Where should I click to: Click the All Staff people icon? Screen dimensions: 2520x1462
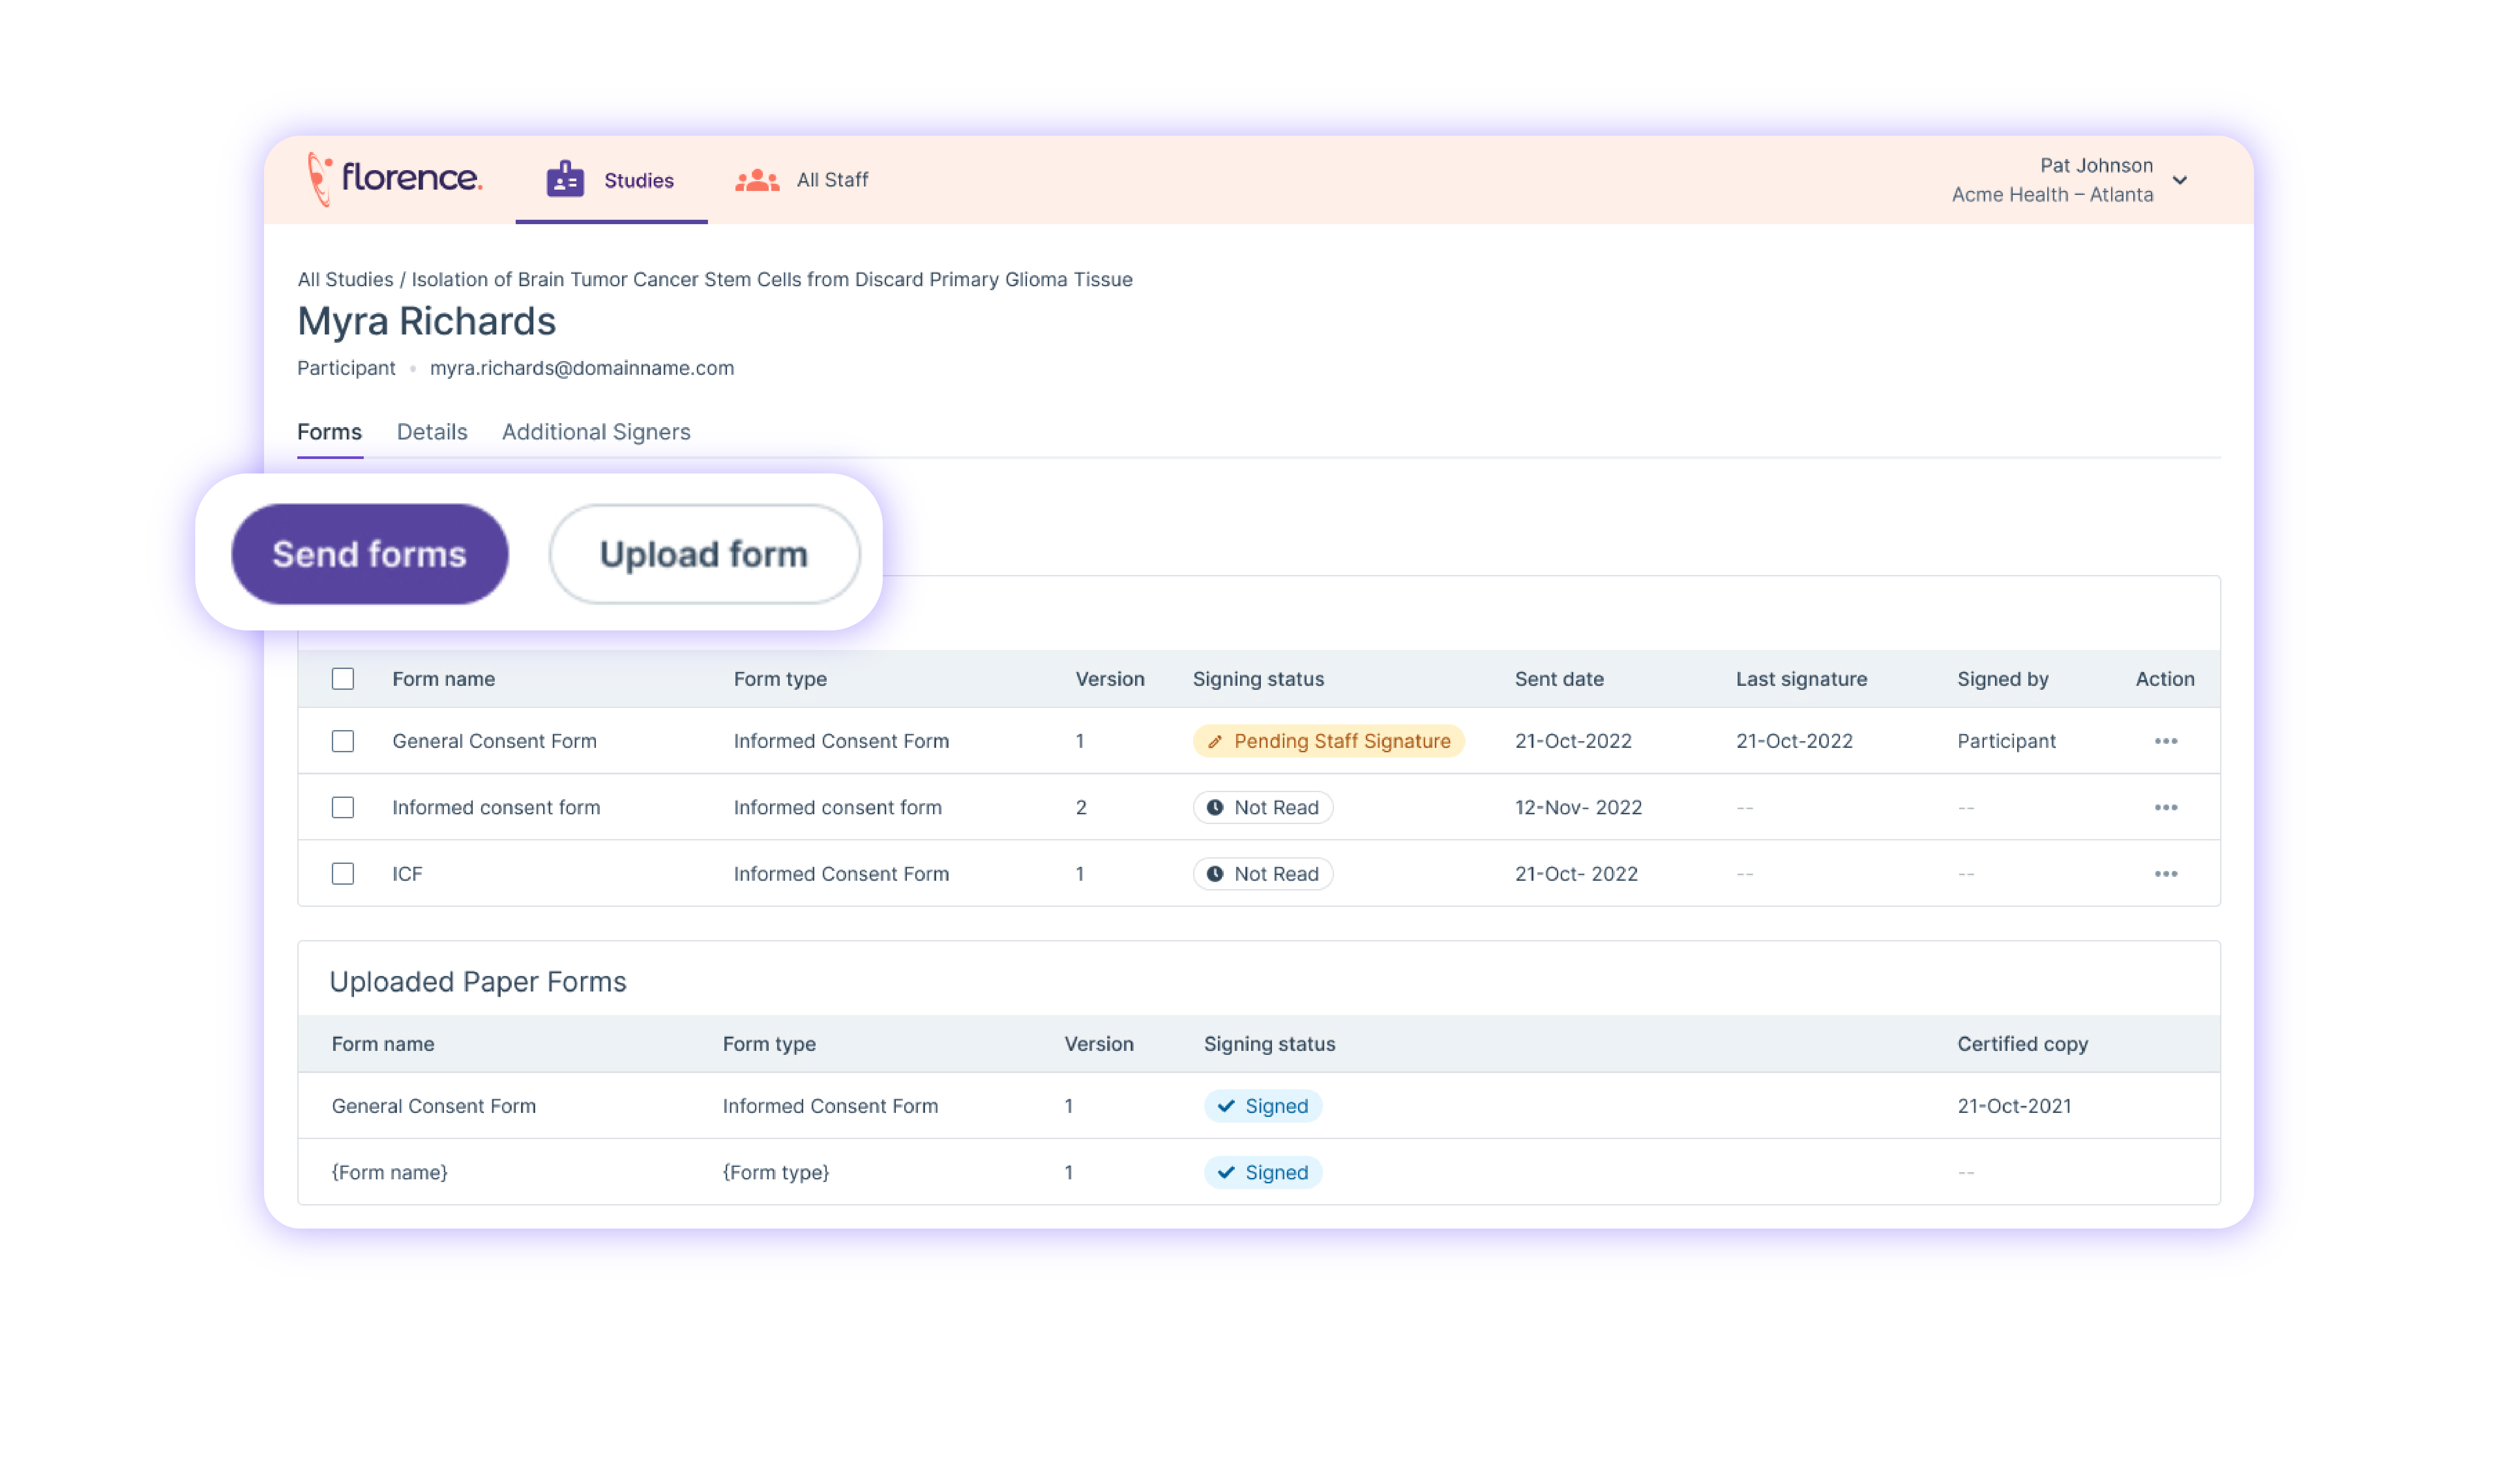[757, 180]
